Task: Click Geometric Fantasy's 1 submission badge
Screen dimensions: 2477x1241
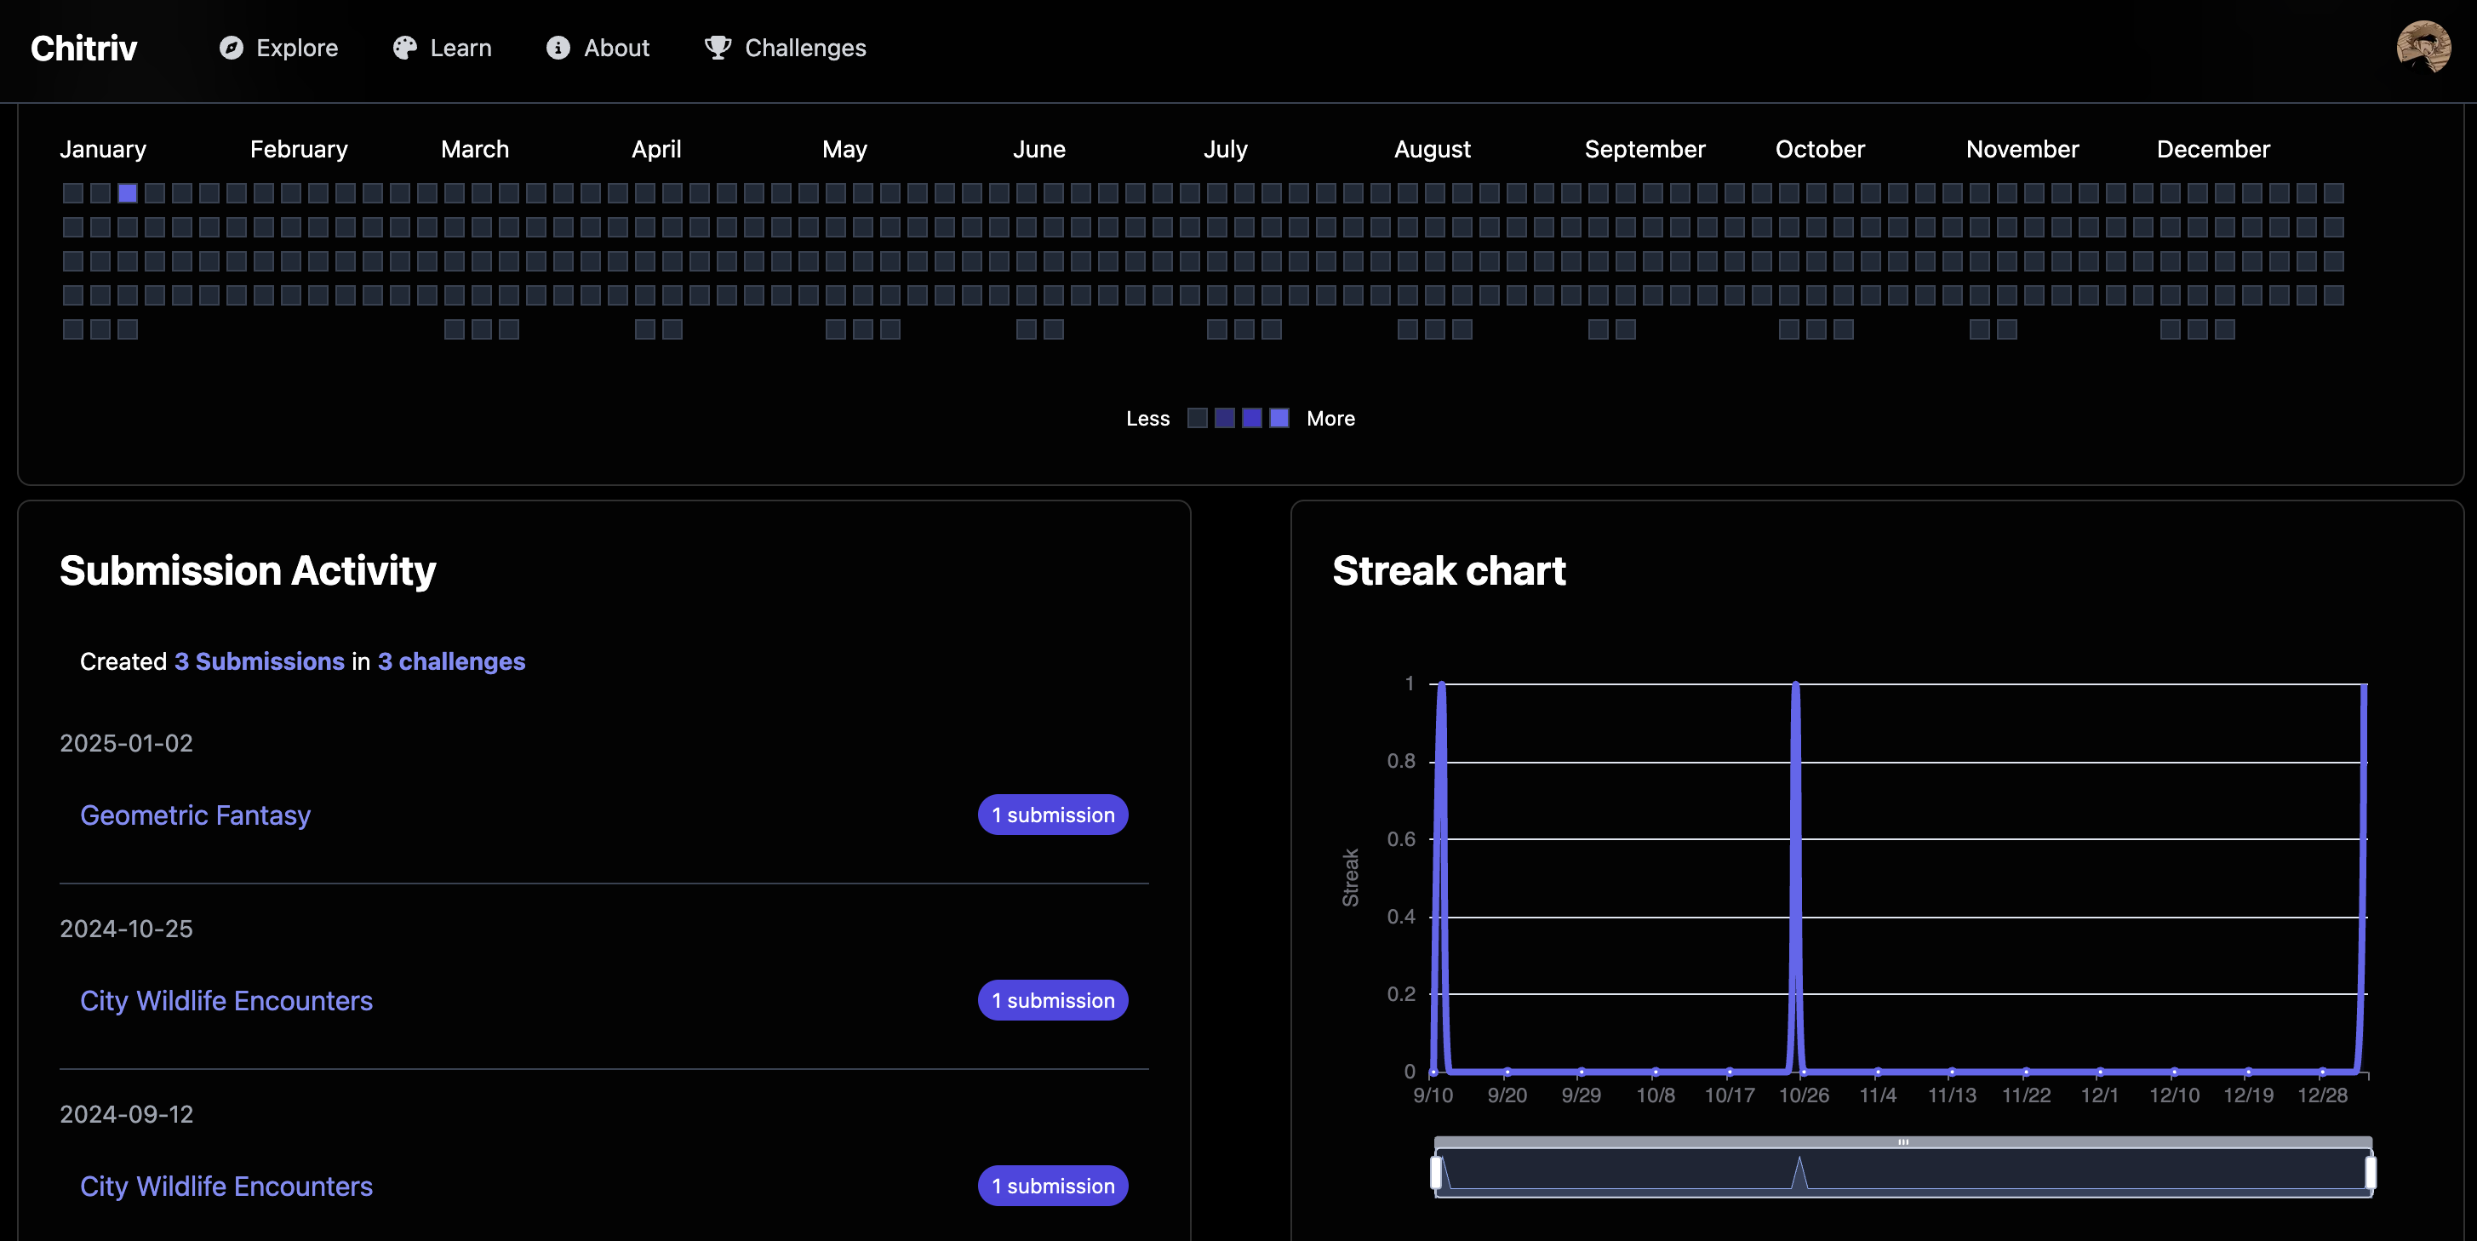Action: (1053, 815)
